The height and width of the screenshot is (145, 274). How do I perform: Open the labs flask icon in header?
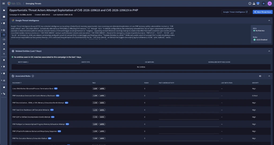tap(254, 3)
